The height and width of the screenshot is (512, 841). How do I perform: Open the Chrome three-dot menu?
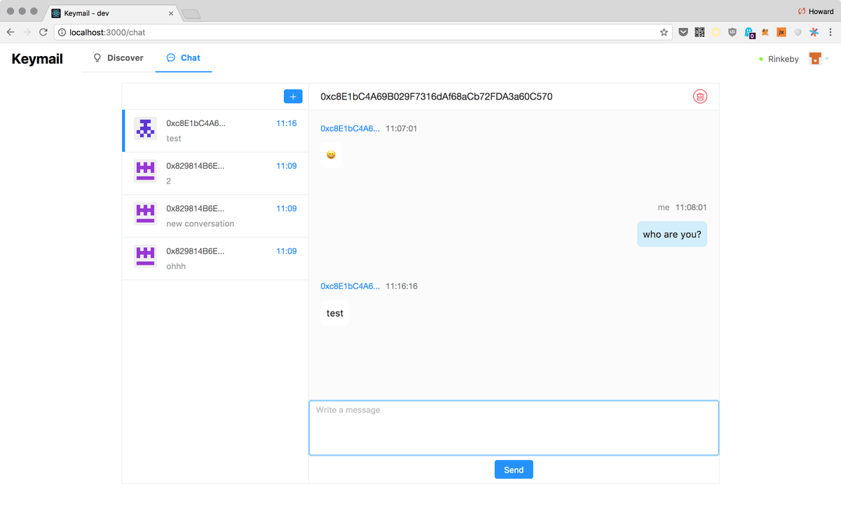(x=830, y=32)
